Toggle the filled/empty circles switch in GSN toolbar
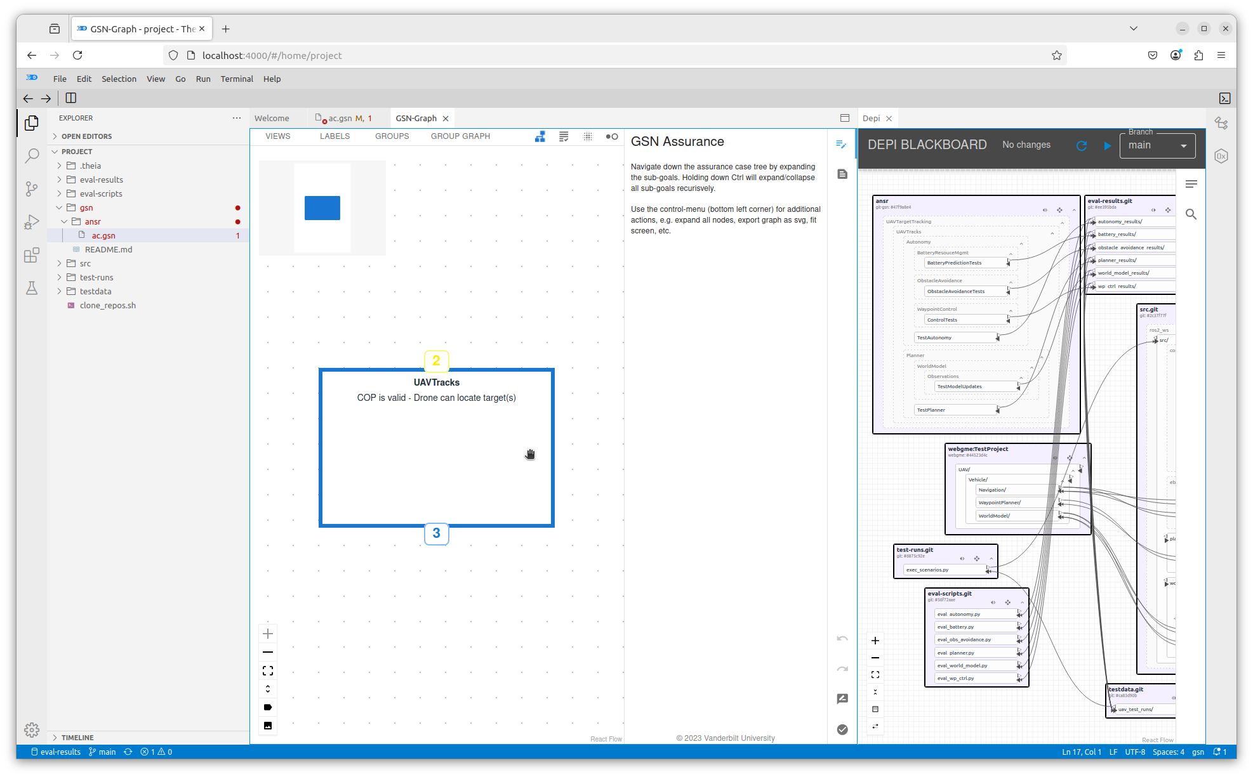Screen dimensions: 1253x777 point(612,136)
